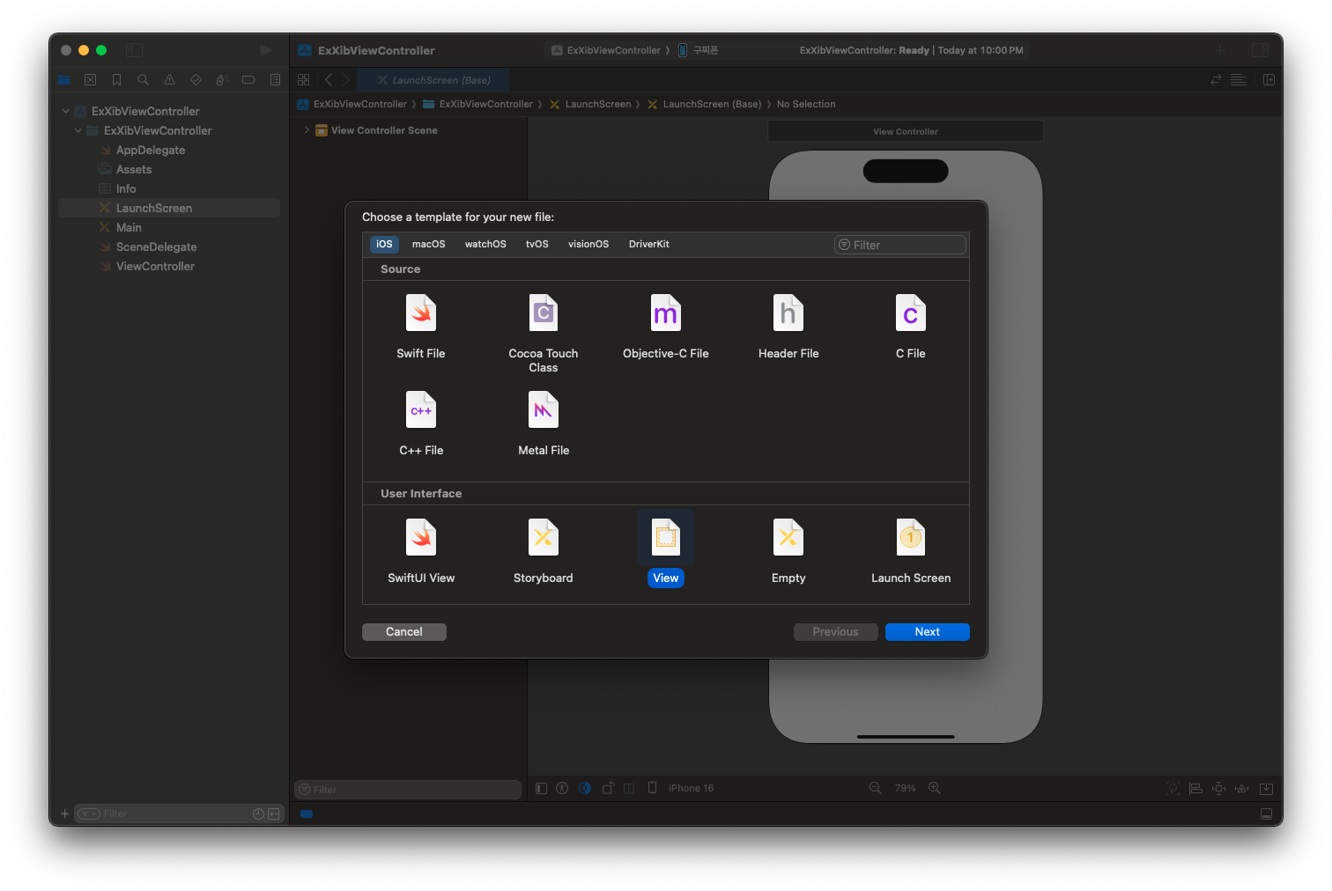Open the report navigator
1332x891 pixels.
[x=275, y=80]
